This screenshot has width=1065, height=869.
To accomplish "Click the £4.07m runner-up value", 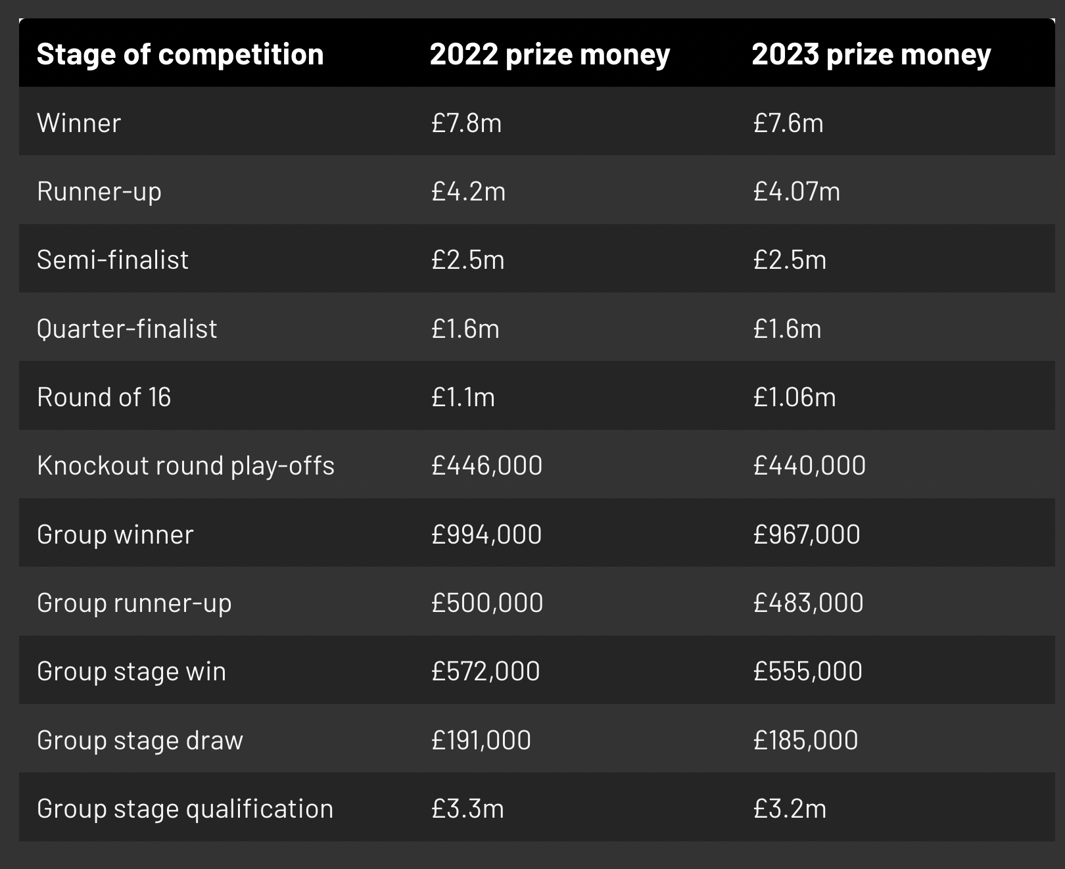I will pyautogui.click(x=797, y=192).
